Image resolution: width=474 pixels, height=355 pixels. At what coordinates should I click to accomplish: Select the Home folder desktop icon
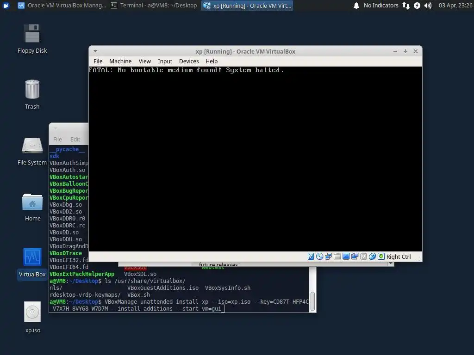pos(32,207)
